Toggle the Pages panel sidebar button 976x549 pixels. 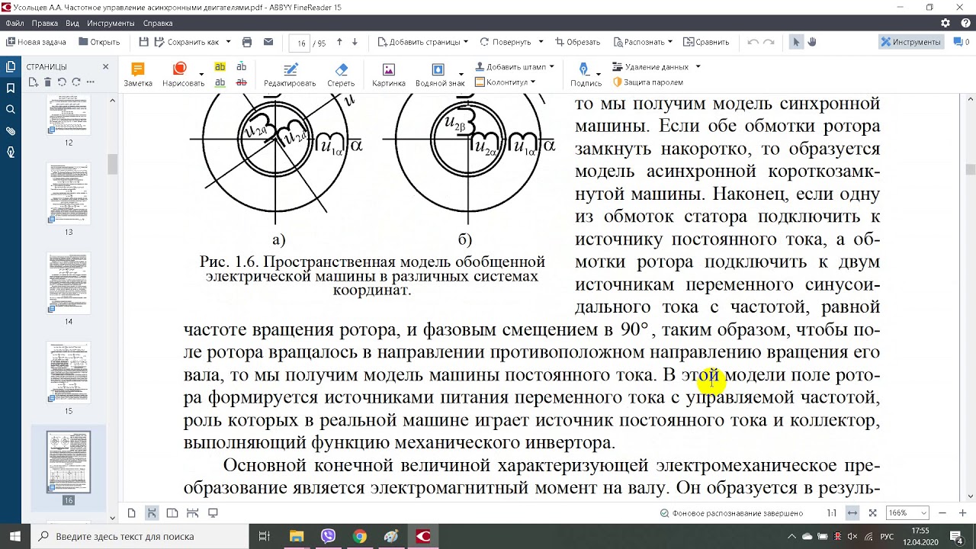11,66
